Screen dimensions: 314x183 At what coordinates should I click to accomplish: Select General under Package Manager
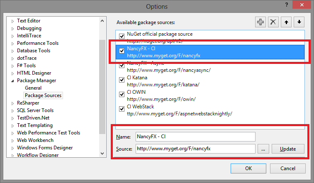point(33,88)
